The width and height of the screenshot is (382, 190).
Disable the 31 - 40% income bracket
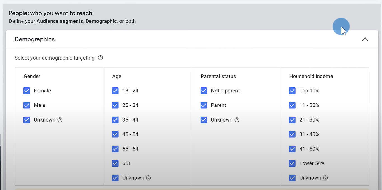point(292,134)
